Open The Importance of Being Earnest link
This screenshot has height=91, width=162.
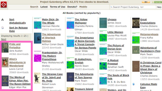pyautogui.click(x=85, y=43)
